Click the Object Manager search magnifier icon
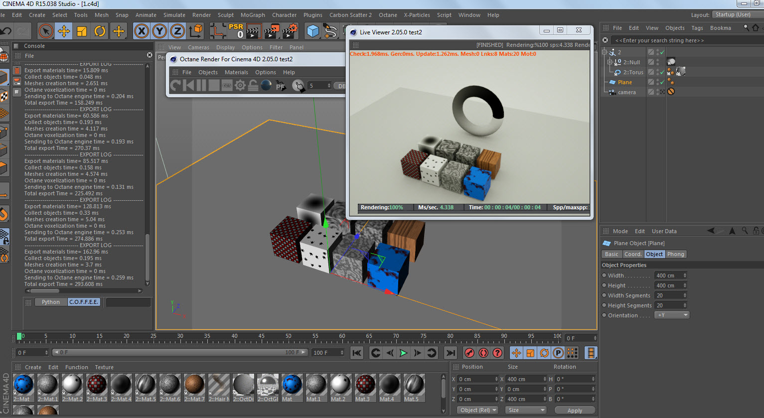 click(x=746, y=27)
